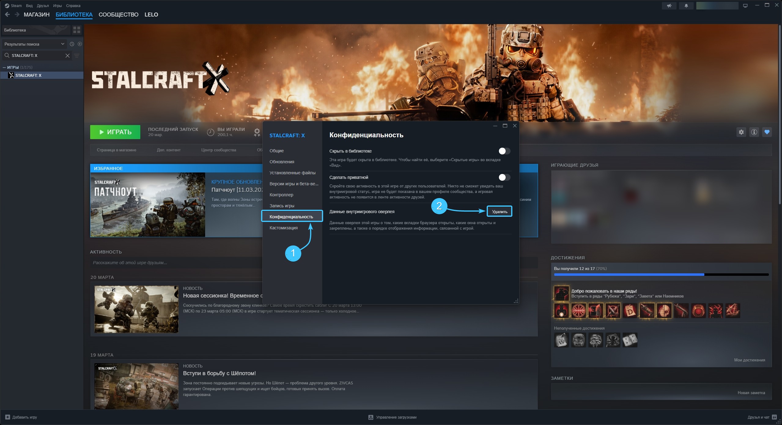Image resolution: width=782 pixels, height=425 pixels.
Task: Open the Community tab in top navigation
Action: pyautogui.click(x=118, y=14)
